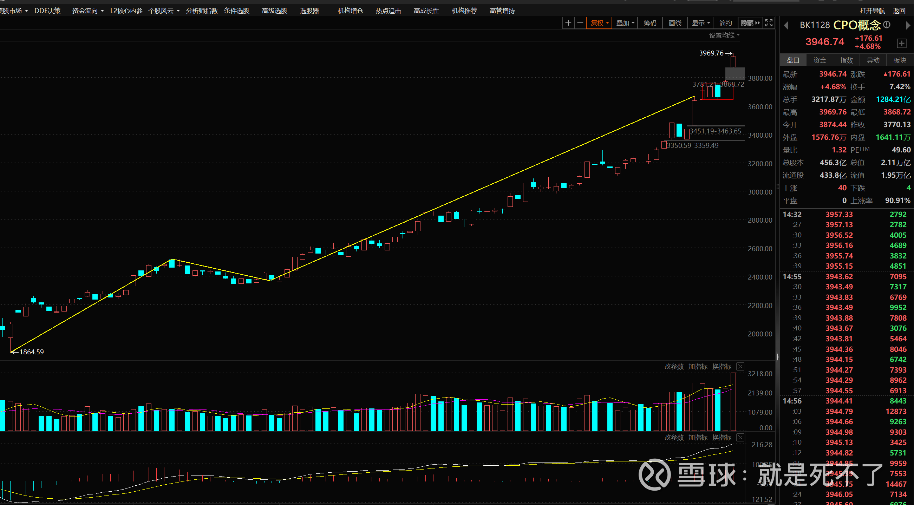Click 换指标 in volume panel
The width and height of the screenshot is (914, 505).
(722, 366)
